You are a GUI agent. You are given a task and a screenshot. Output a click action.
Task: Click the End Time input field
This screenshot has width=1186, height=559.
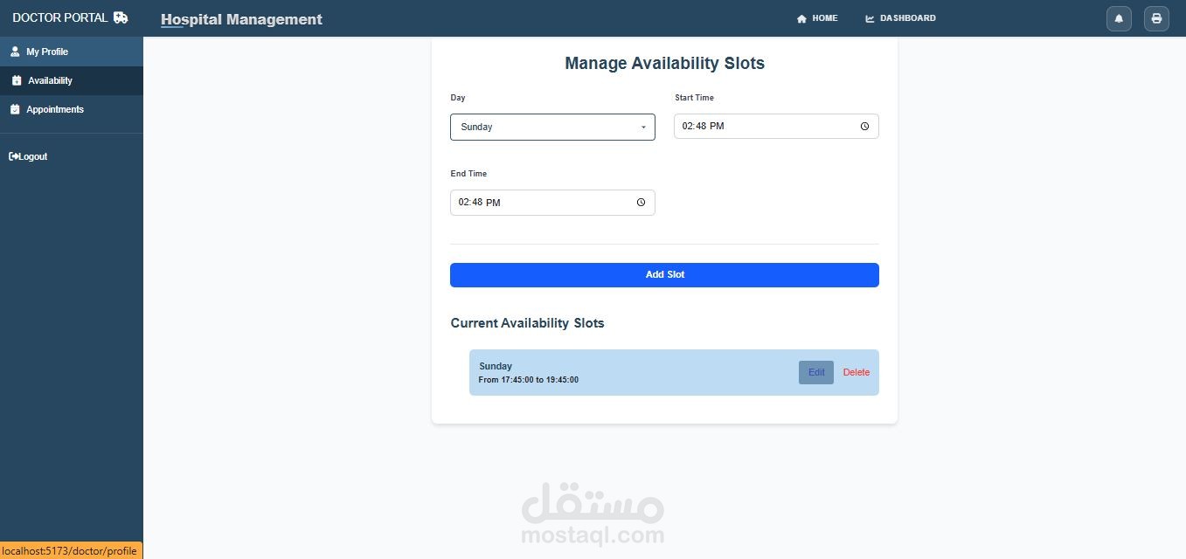click(552, 203)
